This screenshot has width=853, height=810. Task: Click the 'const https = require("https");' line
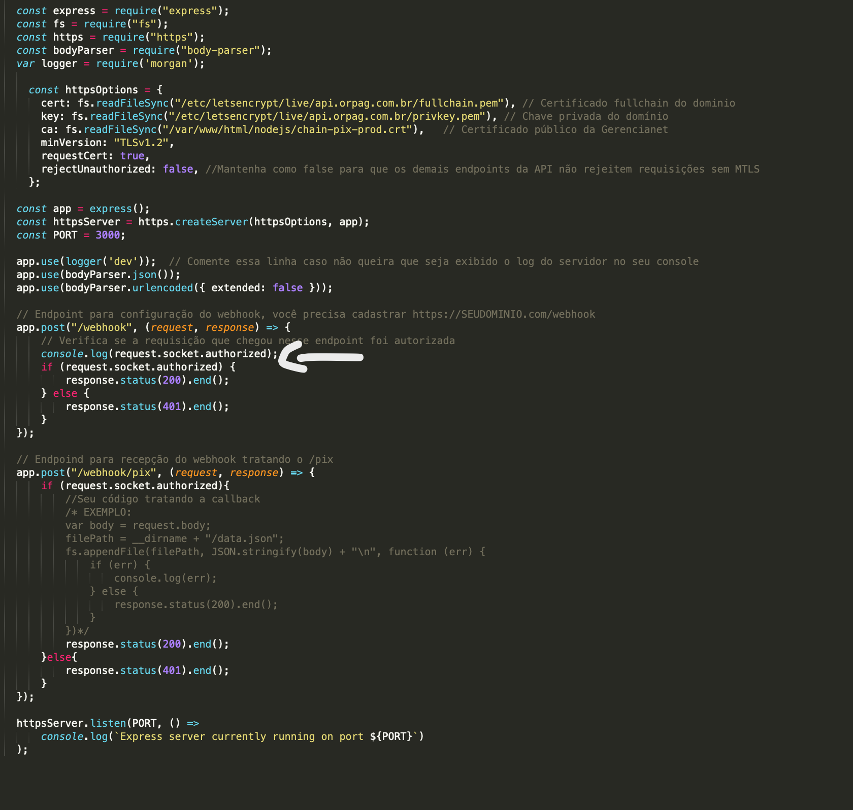pyautogui.click(x=110, y=37)
